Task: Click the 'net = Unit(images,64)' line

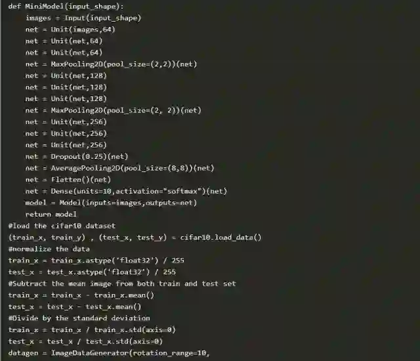Action: 70,30
